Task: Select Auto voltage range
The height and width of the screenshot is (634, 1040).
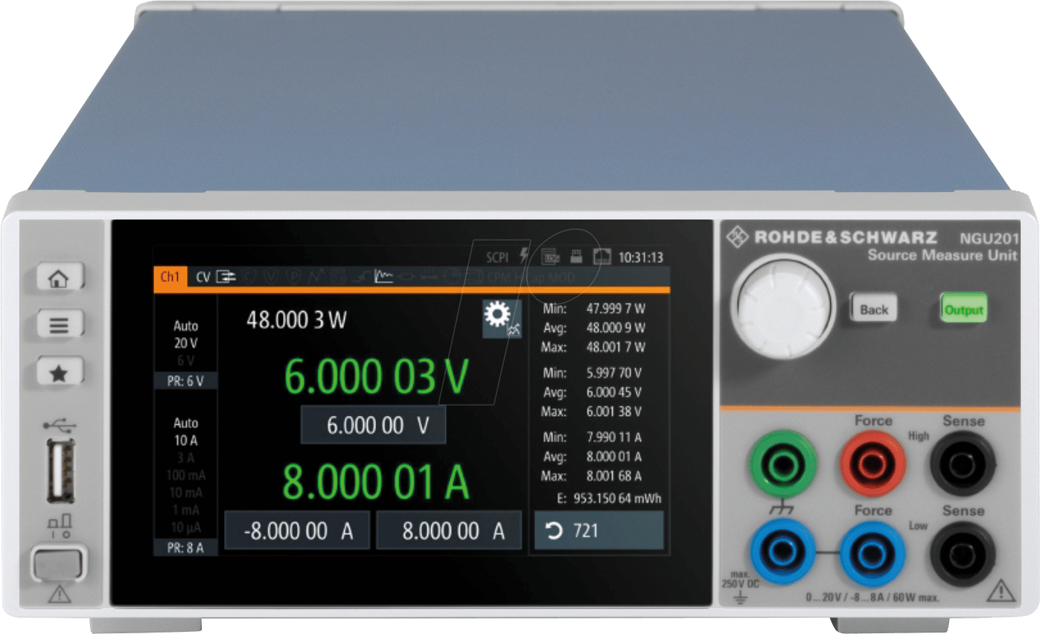Action: [186, 326]
